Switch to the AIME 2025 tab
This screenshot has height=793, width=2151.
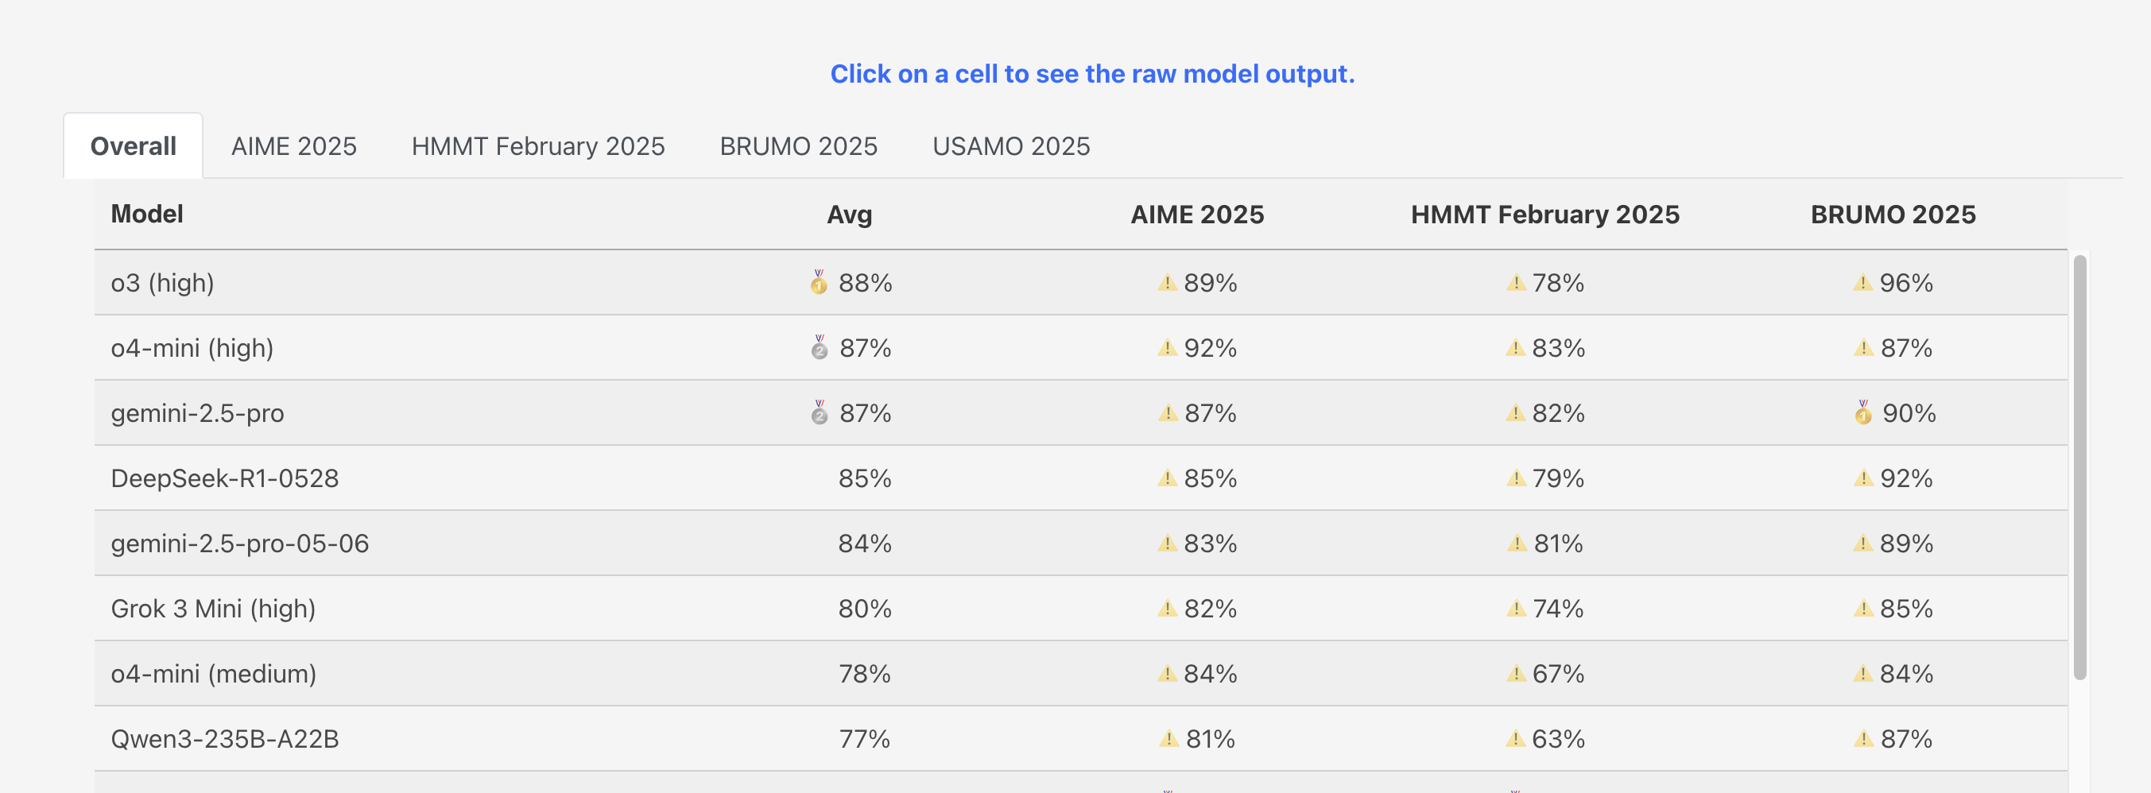(294, 146)
